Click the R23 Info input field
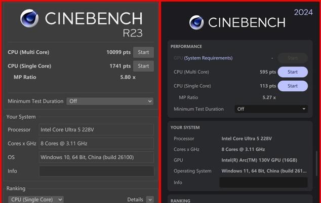 click(x=96, y=171)
